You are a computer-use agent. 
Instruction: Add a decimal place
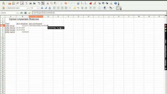(x=82, y=8)
